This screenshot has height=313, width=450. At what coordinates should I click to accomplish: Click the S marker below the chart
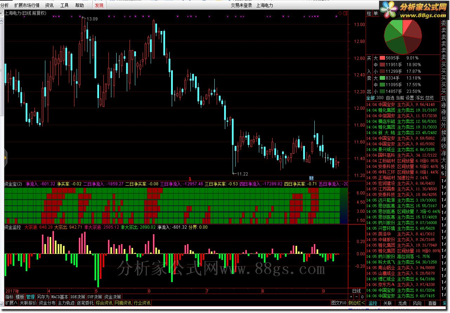[190, 178]
